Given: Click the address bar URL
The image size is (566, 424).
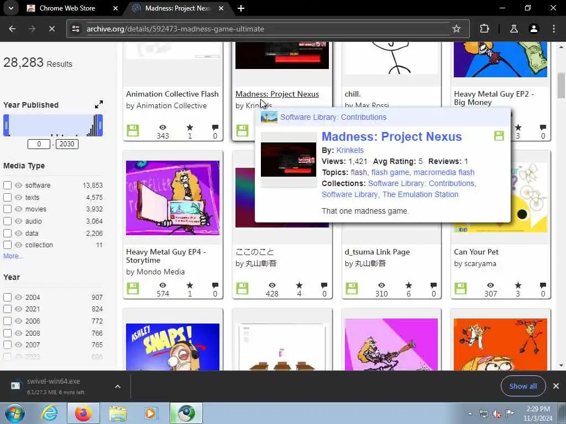Looking at the screenshot, I should click(x=175, y=29).
